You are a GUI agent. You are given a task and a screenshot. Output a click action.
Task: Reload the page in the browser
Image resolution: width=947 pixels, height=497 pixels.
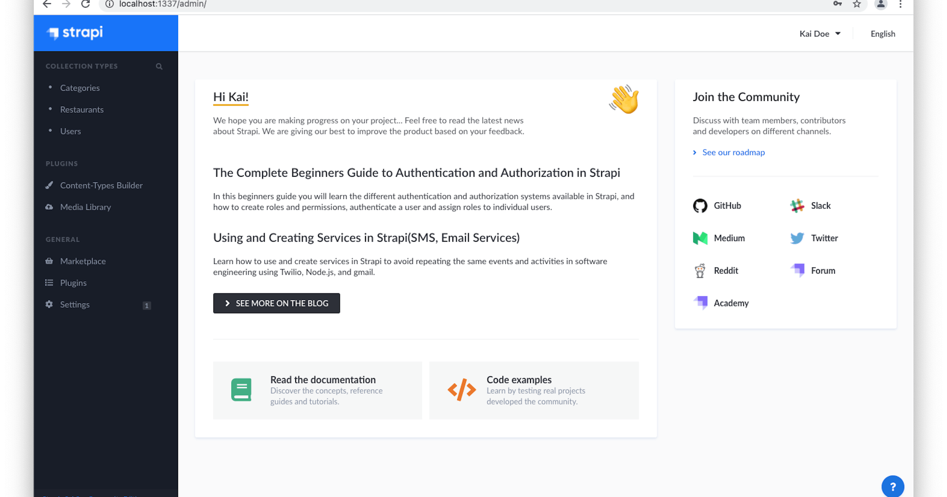coord(85,4)
